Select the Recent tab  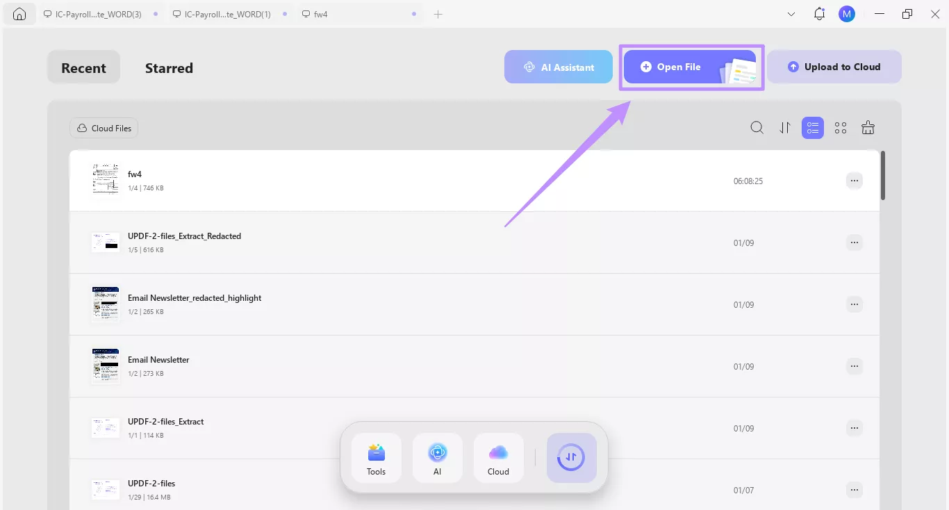[83, 67]
